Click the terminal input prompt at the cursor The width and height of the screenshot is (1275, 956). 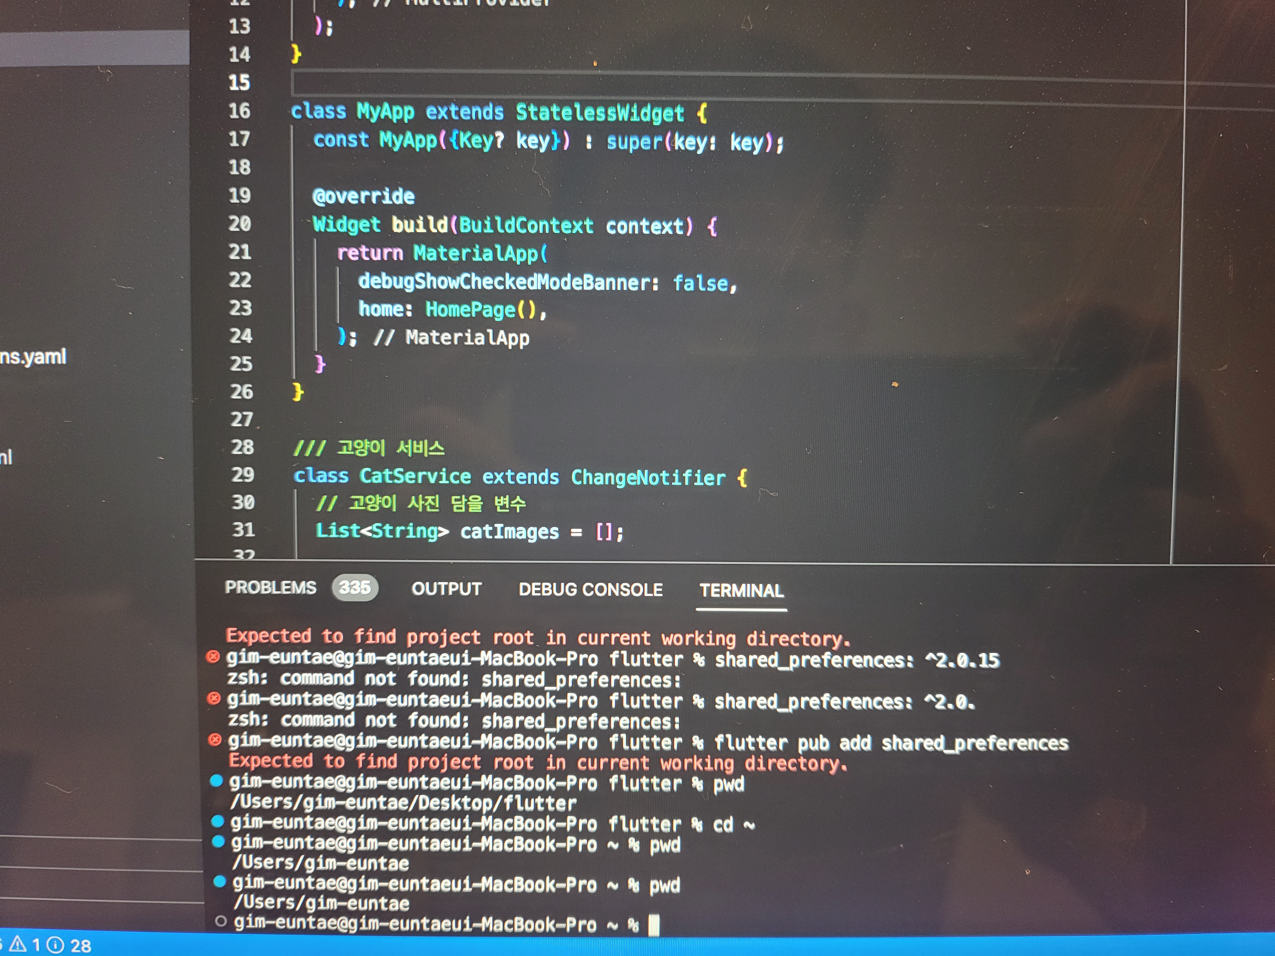point(654,925)
